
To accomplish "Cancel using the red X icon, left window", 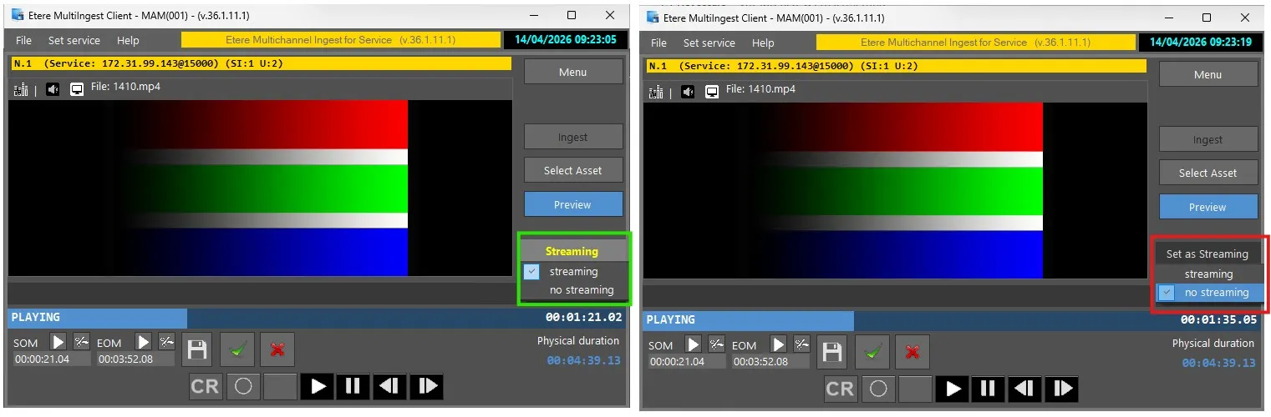I will point(277,350).
